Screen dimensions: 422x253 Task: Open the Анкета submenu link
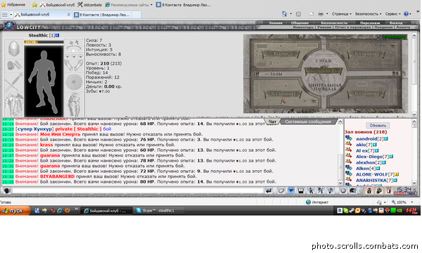click(x=403, y=27)
